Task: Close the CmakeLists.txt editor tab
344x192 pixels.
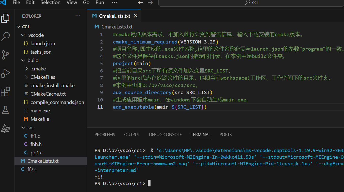Action: 136,16
